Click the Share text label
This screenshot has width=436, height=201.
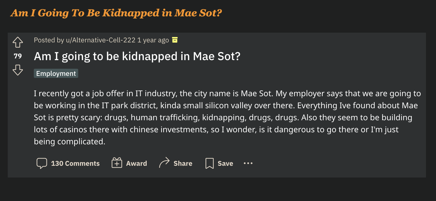183,163
